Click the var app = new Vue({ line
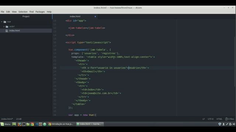The height and width of the screenshot is (132, 236). tap(82, 115)
